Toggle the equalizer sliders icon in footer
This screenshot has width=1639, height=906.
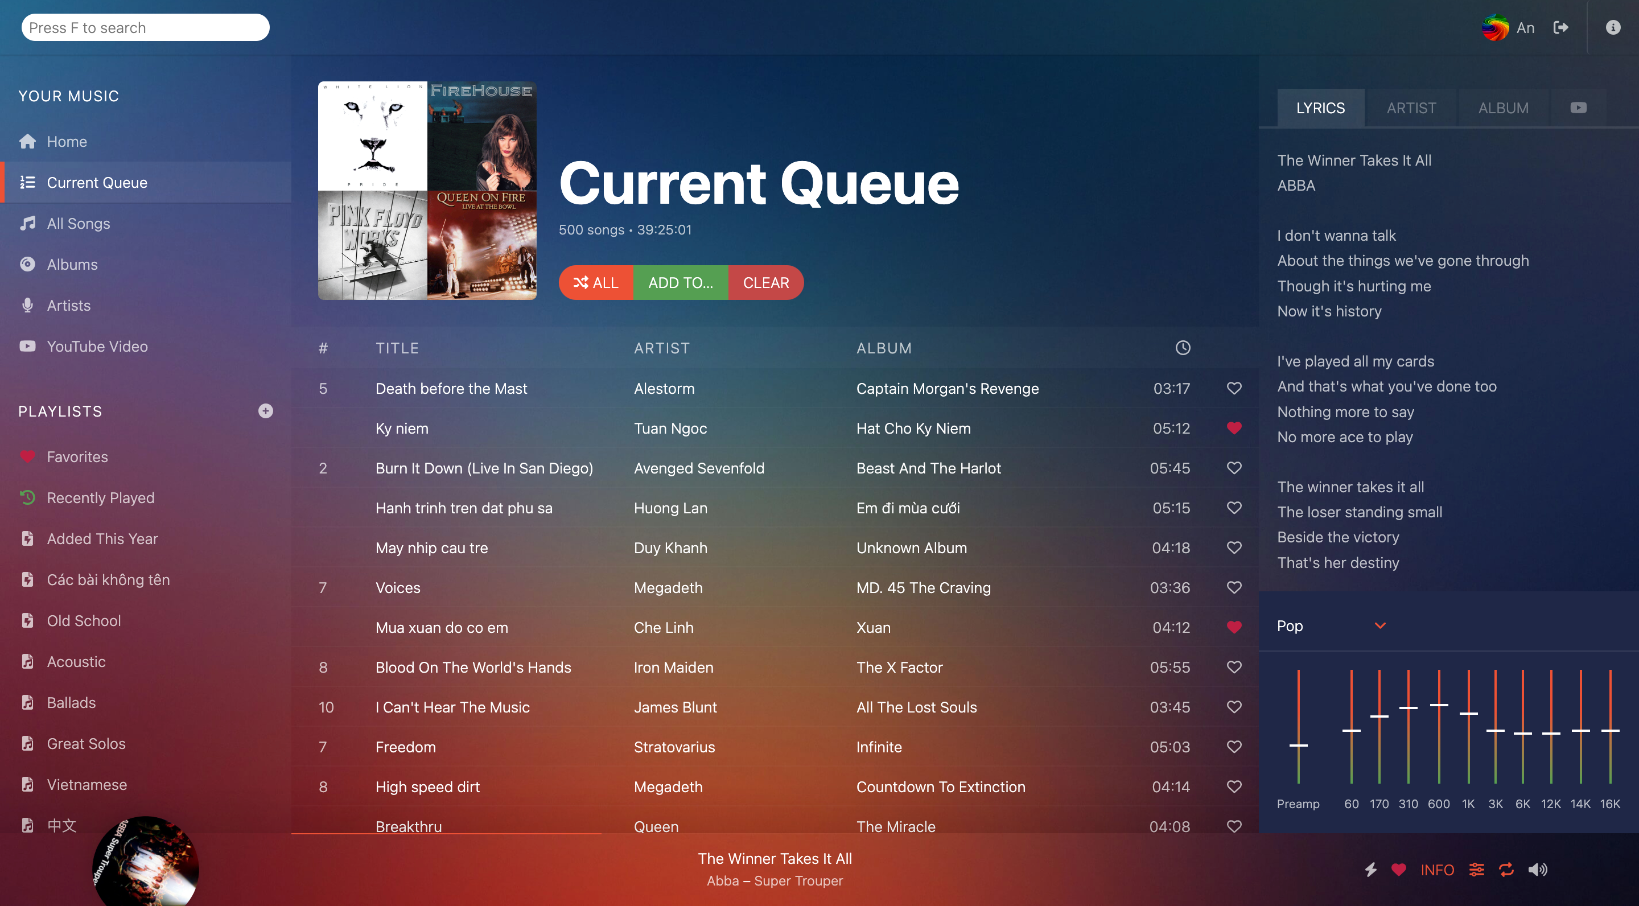pos(1476,870)
